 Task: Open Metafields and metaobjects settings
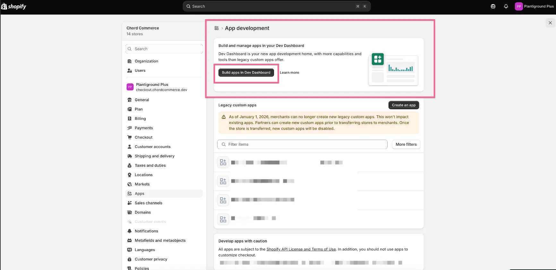tap(164, 241)
